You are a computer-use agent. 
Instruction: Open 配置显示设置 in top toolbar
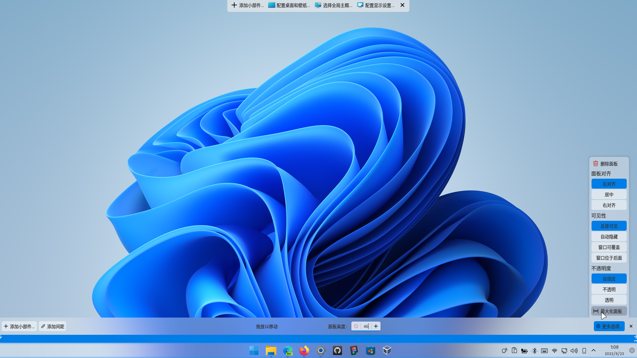coord(376,5)
